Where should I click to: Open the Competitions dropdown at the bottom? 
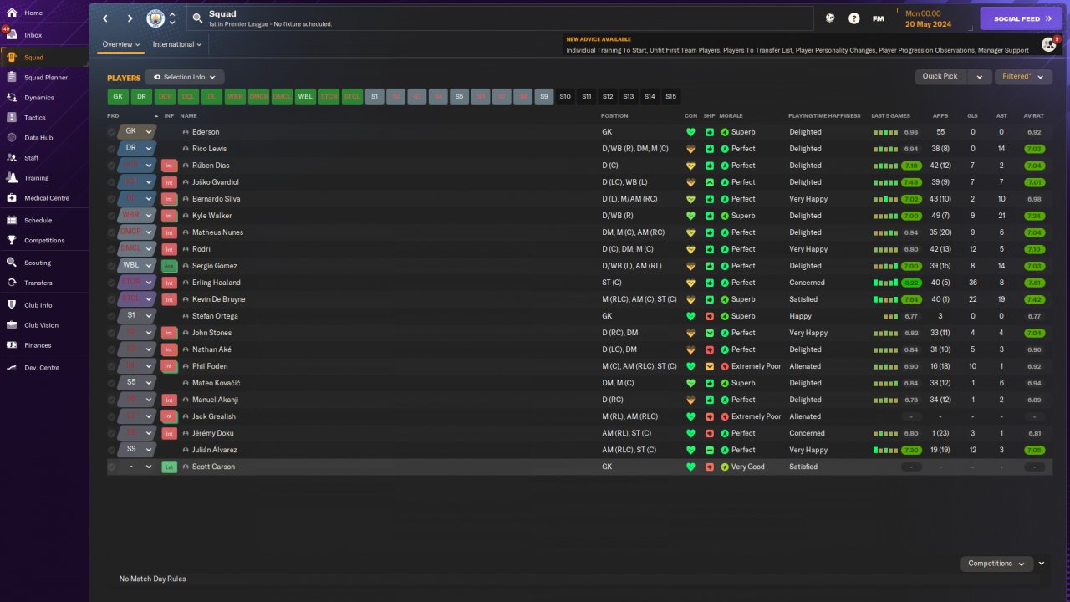(996, 564)
